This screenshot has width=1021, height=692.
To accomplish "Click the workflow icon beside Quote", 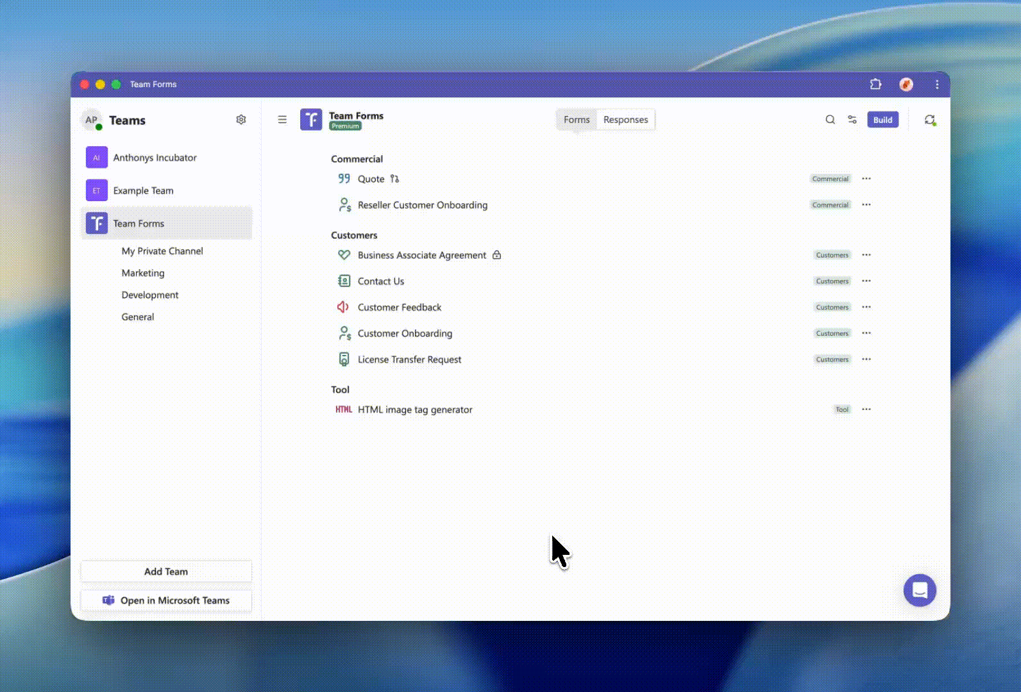I will coord(394,179).
